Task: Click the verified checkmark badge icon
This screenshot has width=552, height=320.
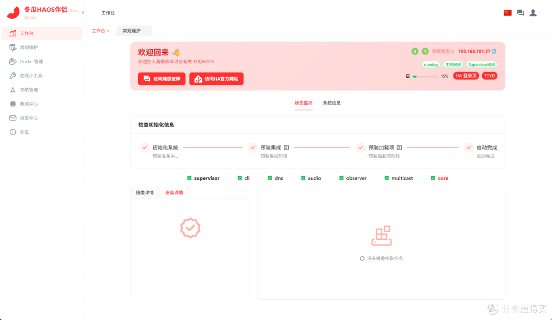Action: tap(190, 228)
